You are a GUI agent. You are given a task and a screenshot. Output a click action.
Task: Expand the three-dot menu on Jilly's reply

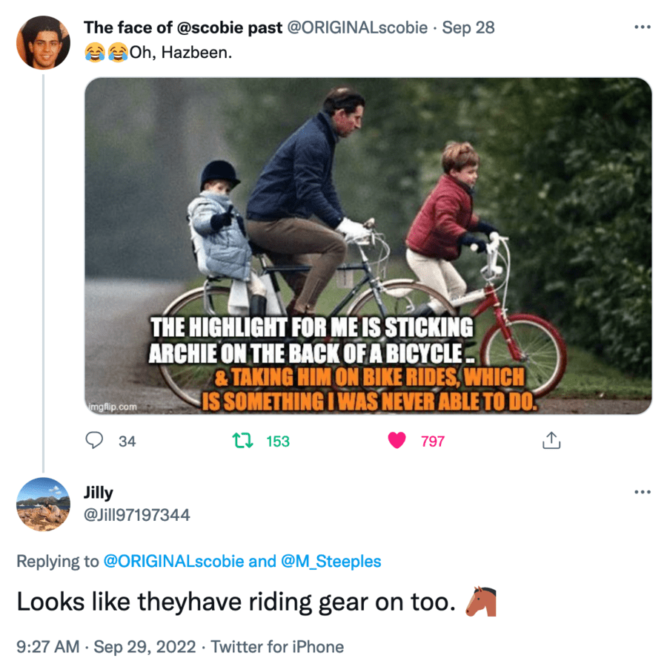coord(642,492)
